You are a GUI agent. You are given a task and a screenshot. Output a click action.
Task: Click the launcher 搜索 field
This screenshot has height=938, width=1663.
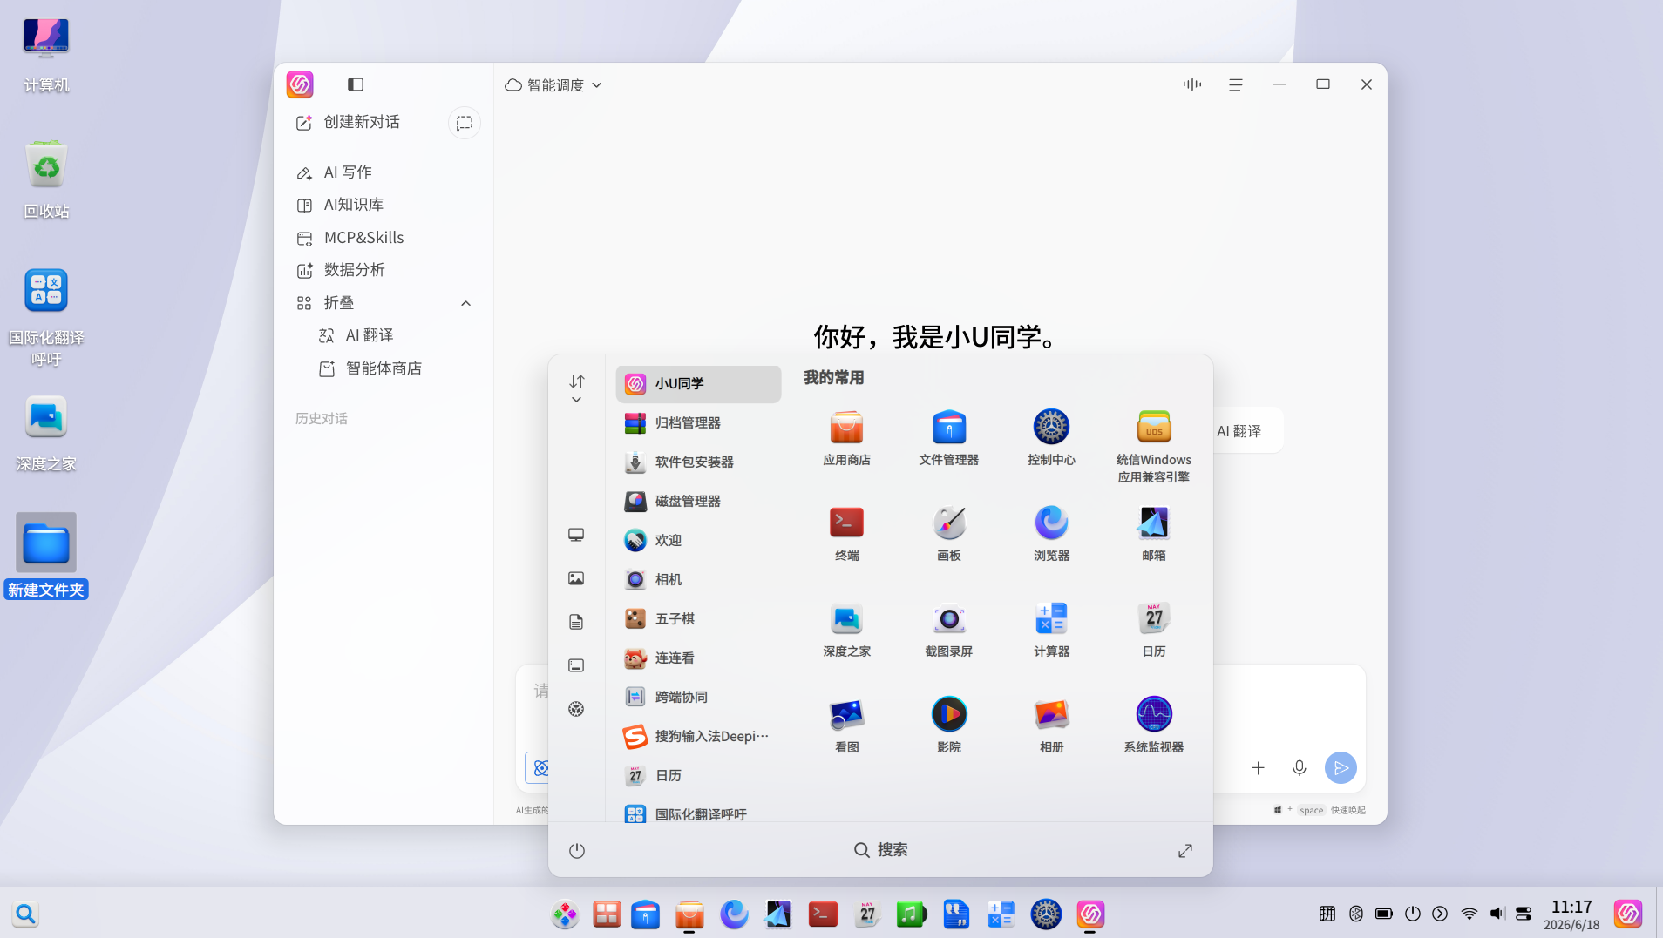880,849
